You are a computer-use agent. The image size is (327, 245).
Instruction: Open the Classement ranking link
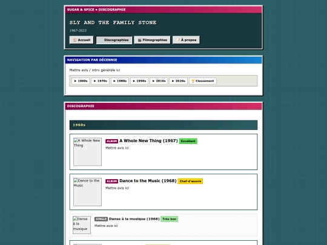[203, 81]
